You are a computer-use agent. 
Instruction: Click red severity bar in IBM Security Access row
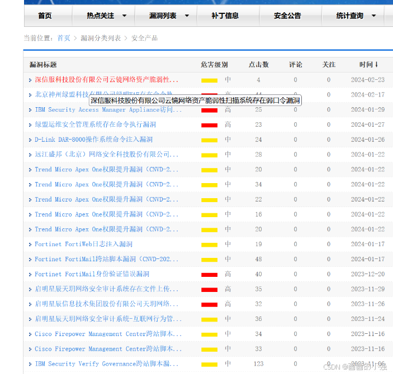point(209,111)
